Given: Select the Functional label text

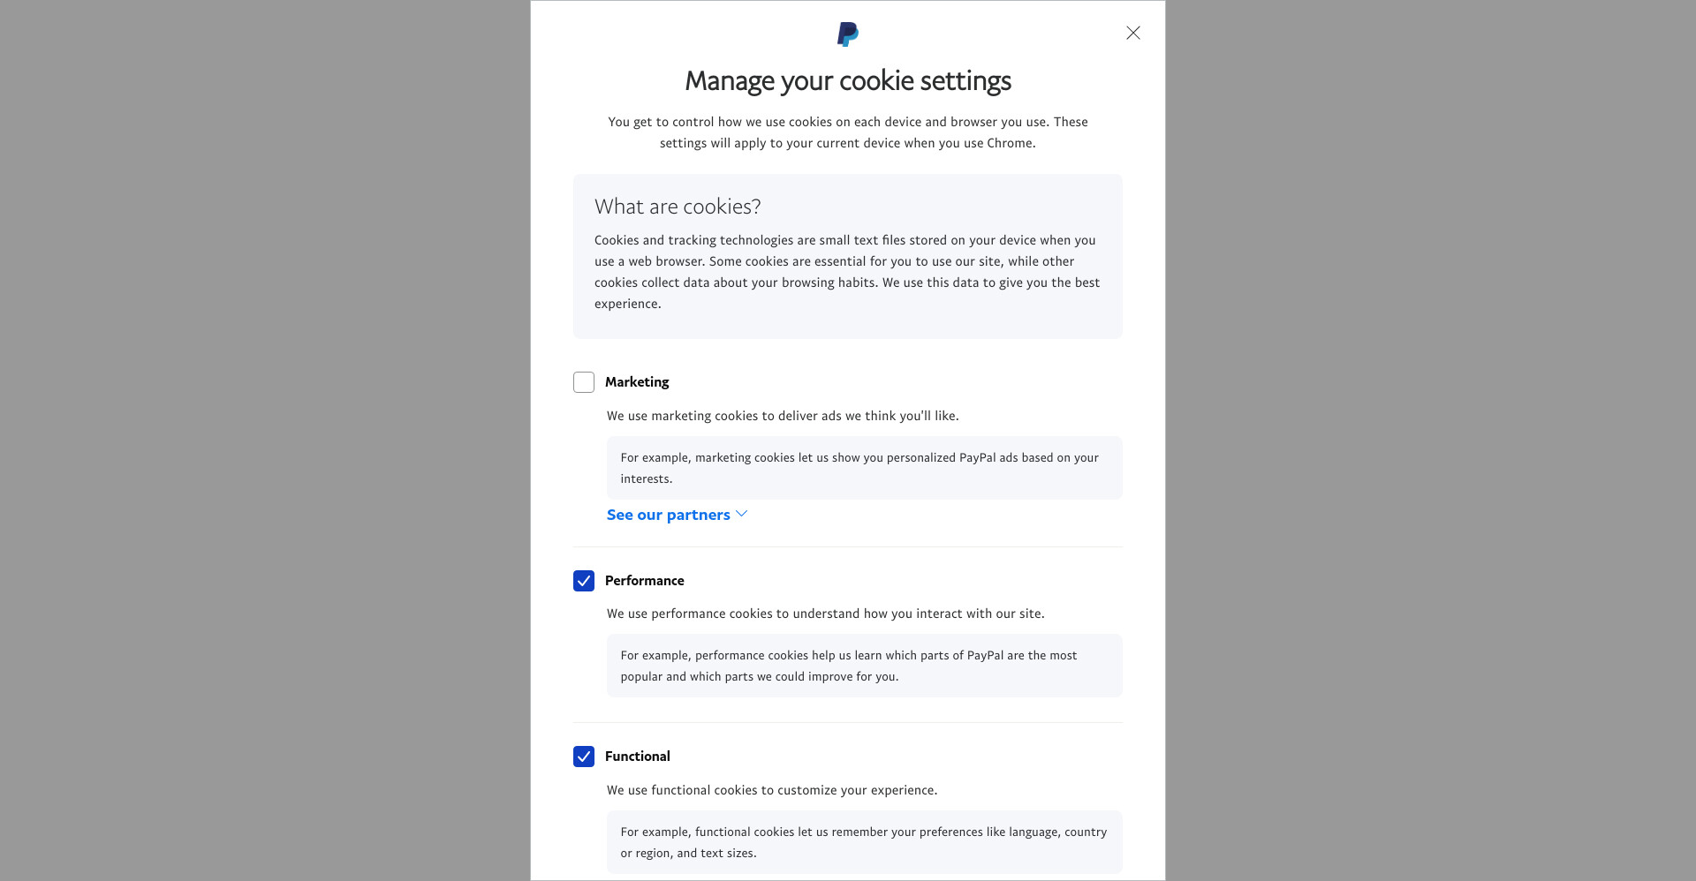Looking at the screenshot, I should coord(638,757).
